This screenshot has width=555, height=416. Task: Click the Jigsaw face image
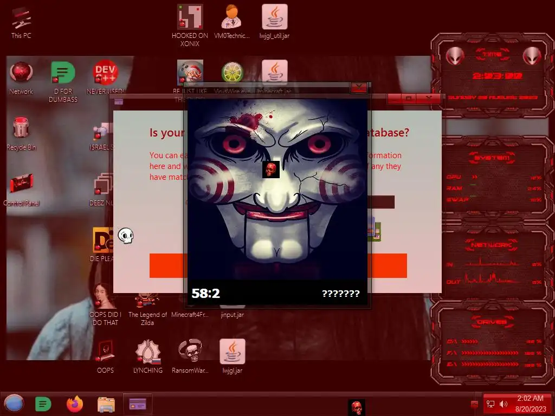point(277,189)
